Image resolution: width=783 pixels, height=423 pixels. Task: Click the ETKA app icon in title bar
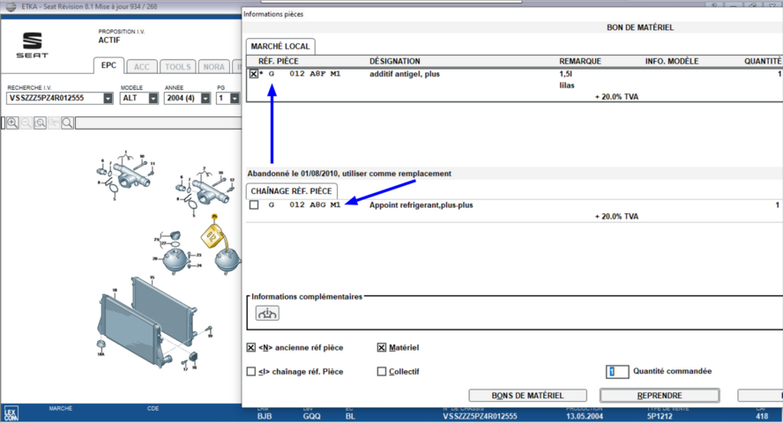coord(11,6)
